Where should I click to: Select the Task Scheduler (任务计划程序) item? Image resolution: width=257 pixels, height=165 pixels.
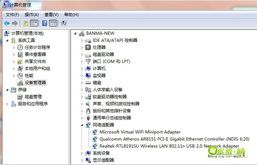[x=37, y=47]
